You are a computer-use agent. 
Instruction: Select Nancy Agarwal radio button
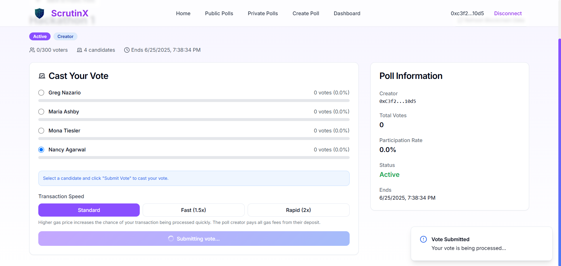point(41,150)
